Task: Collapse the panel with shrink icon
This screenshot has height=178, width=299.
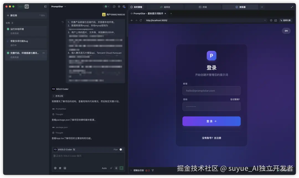Action: pyautogui.click(x=292, y=7)
